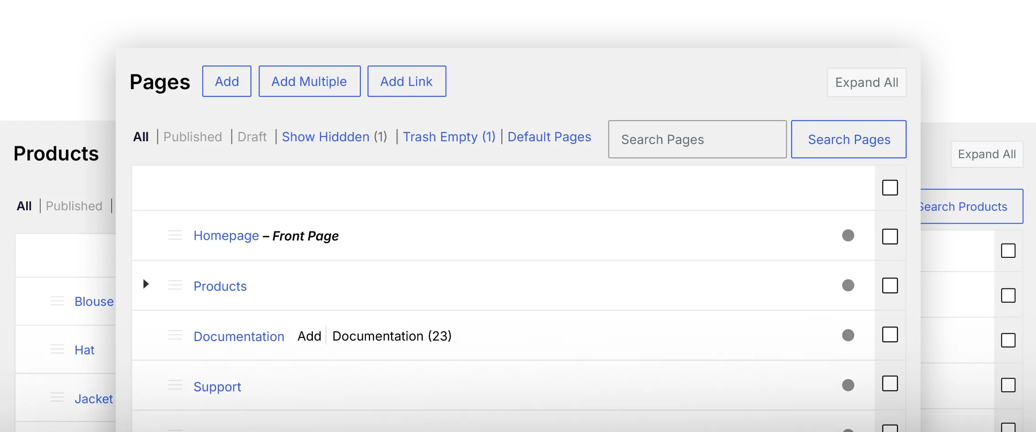The height and width of the screenshot is (432, 1036).
Task: Click the status dot in Homepage row
Action: pyautogui.click(x=848, y=235)
